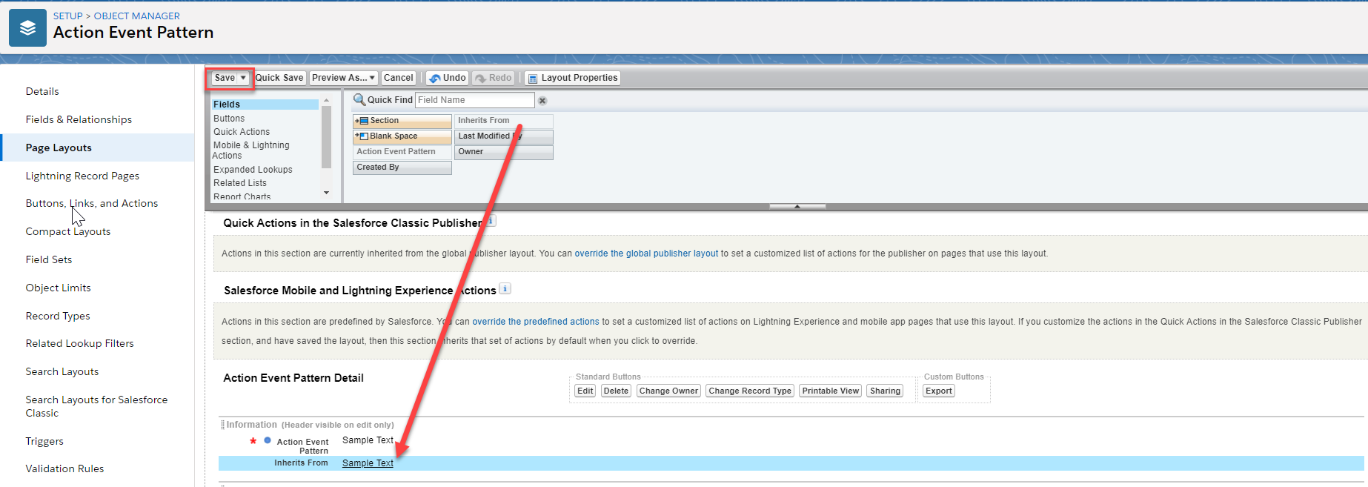Viewport: 1368px width, 487px height.
Task: Click the Undo arrow icon
Action: point(435,79)
